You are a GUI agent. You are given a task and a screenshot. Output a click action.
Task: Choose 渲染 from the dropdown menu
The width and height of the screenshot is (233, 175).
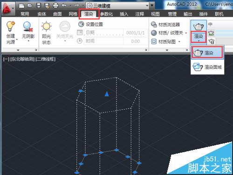(207, 53)
